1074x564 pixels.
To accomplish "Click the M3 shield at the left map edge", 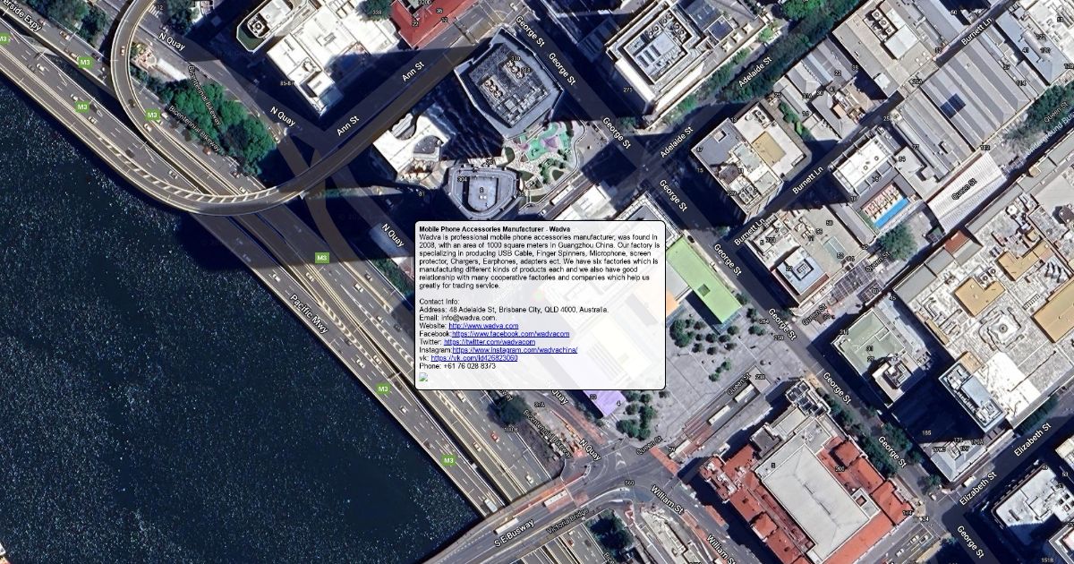I will pyautogui.click(x=4, y=38).
